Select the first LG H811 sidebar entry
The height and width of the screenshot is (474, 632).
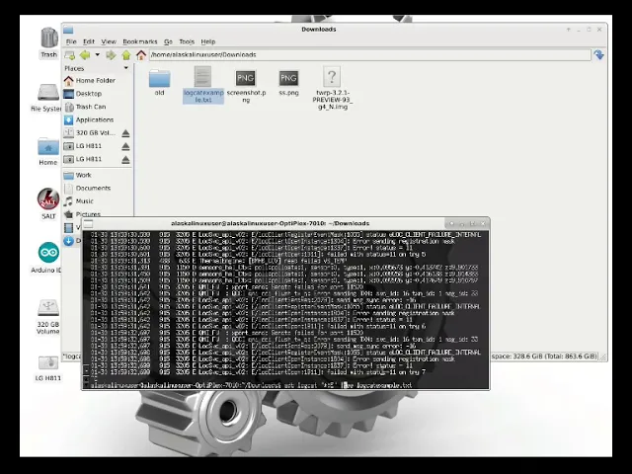tap(91, 146)
